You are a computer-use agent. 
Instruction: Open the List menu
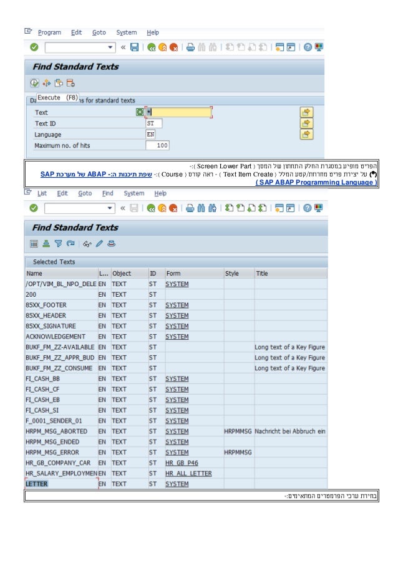[42, 193]
